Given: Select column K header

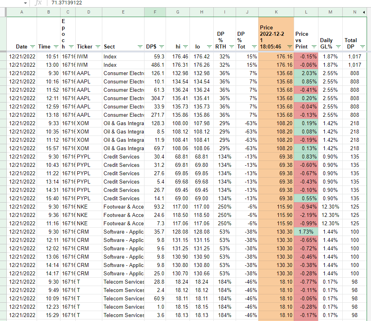Looking at the screenshot, I should point(276,12).
